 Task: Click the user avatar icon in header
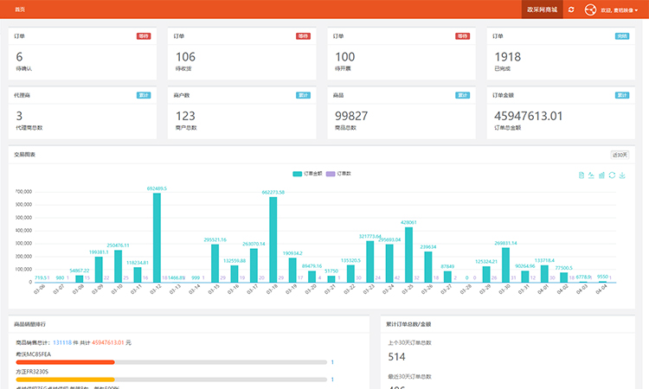pyautogui.click(x=590, y=10)
